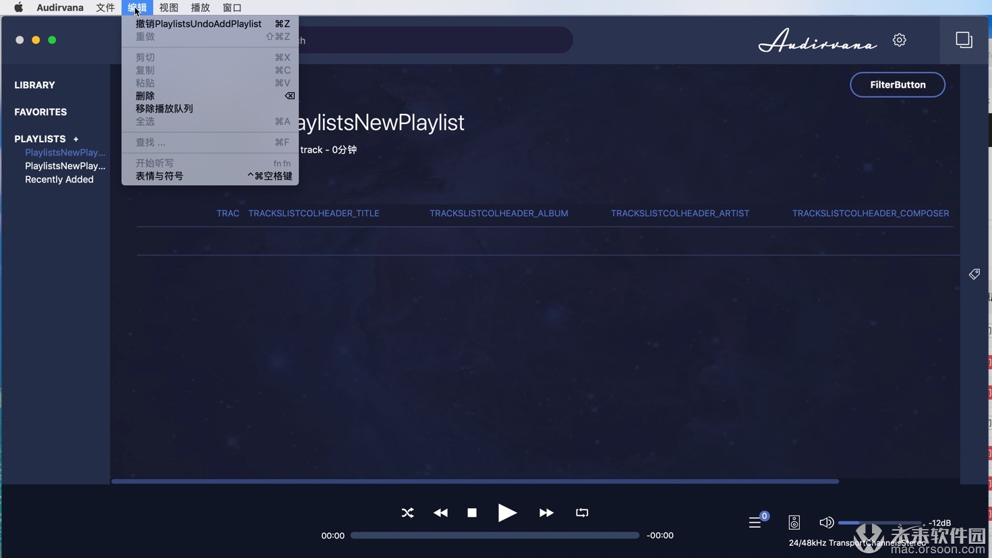Select the highlighted PlaylistsNewPlay... playlist
The image size is (992, 558).
[65, 152]
